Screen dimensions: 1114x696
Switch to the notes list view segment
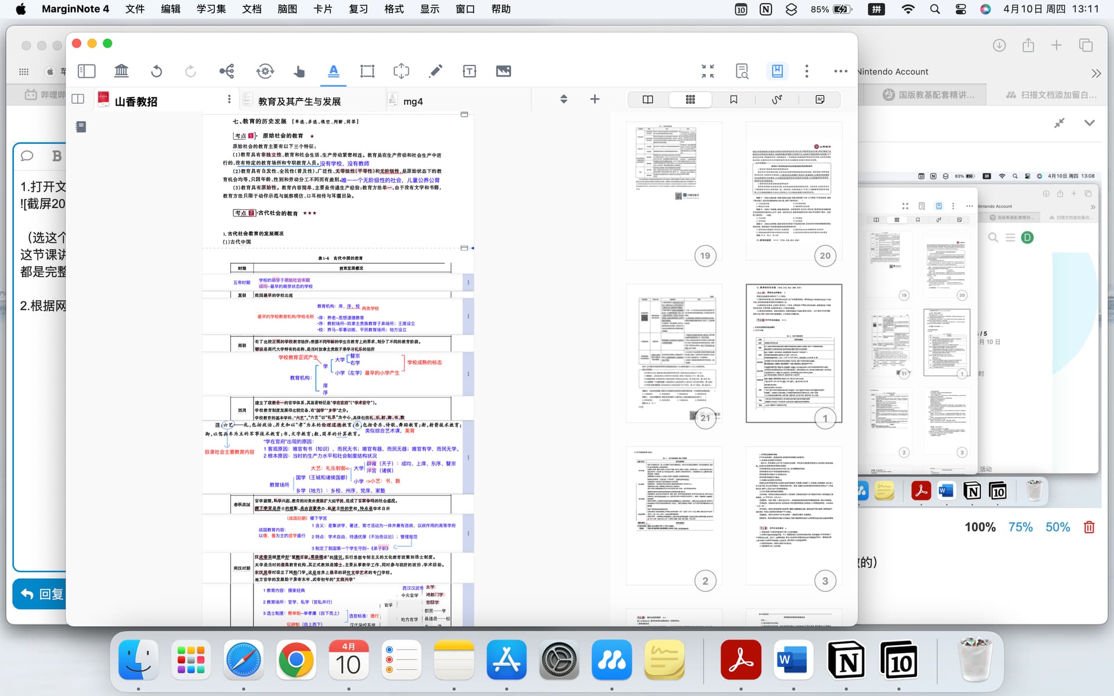pyautogui.click(x=820, y=99)
